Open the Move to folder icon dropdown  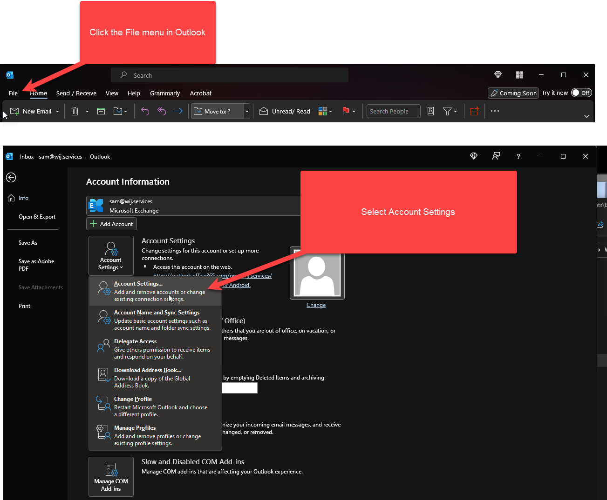coord(120,111)
